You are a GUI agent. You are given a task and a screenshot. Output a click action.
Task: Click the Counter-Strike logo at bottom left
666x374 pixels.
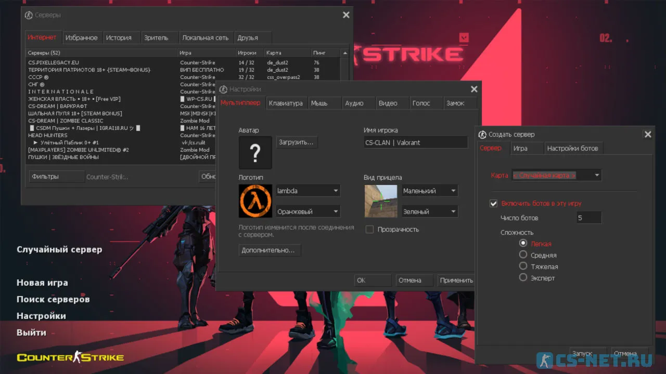click(x=70, y=357)
